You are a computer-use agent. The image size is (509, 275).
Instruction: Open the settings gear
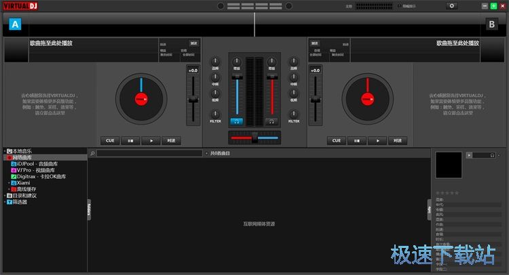click(451, 6)
